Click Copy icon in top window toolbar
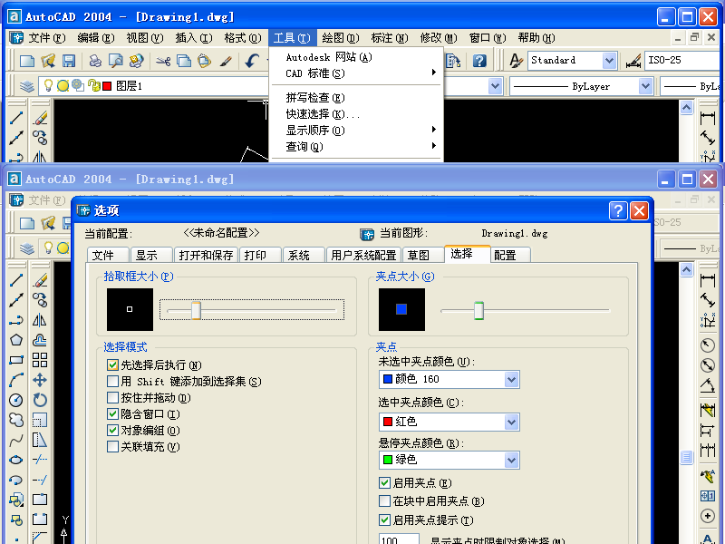The width and height of the screenshot is (725, 544). (184, 61)
